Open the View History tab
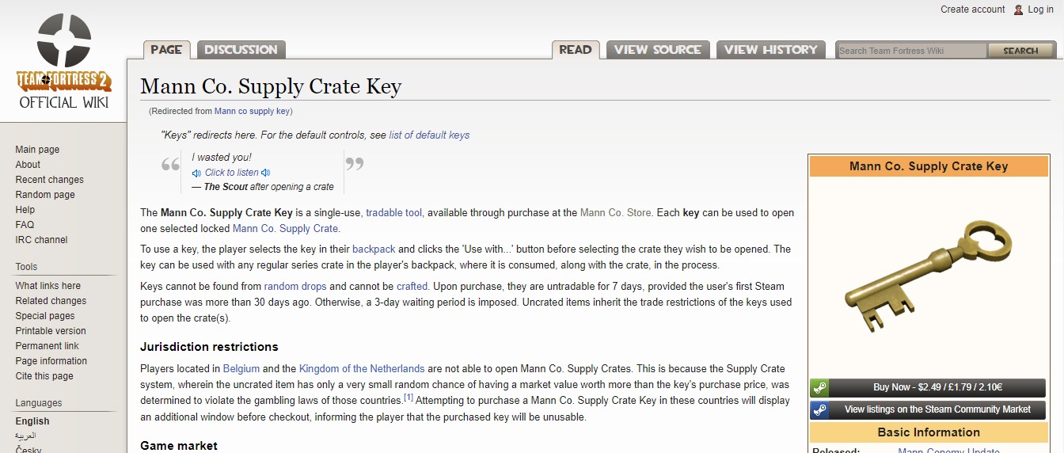Viewport: 1064px width, 453px height. pos(770,50)
